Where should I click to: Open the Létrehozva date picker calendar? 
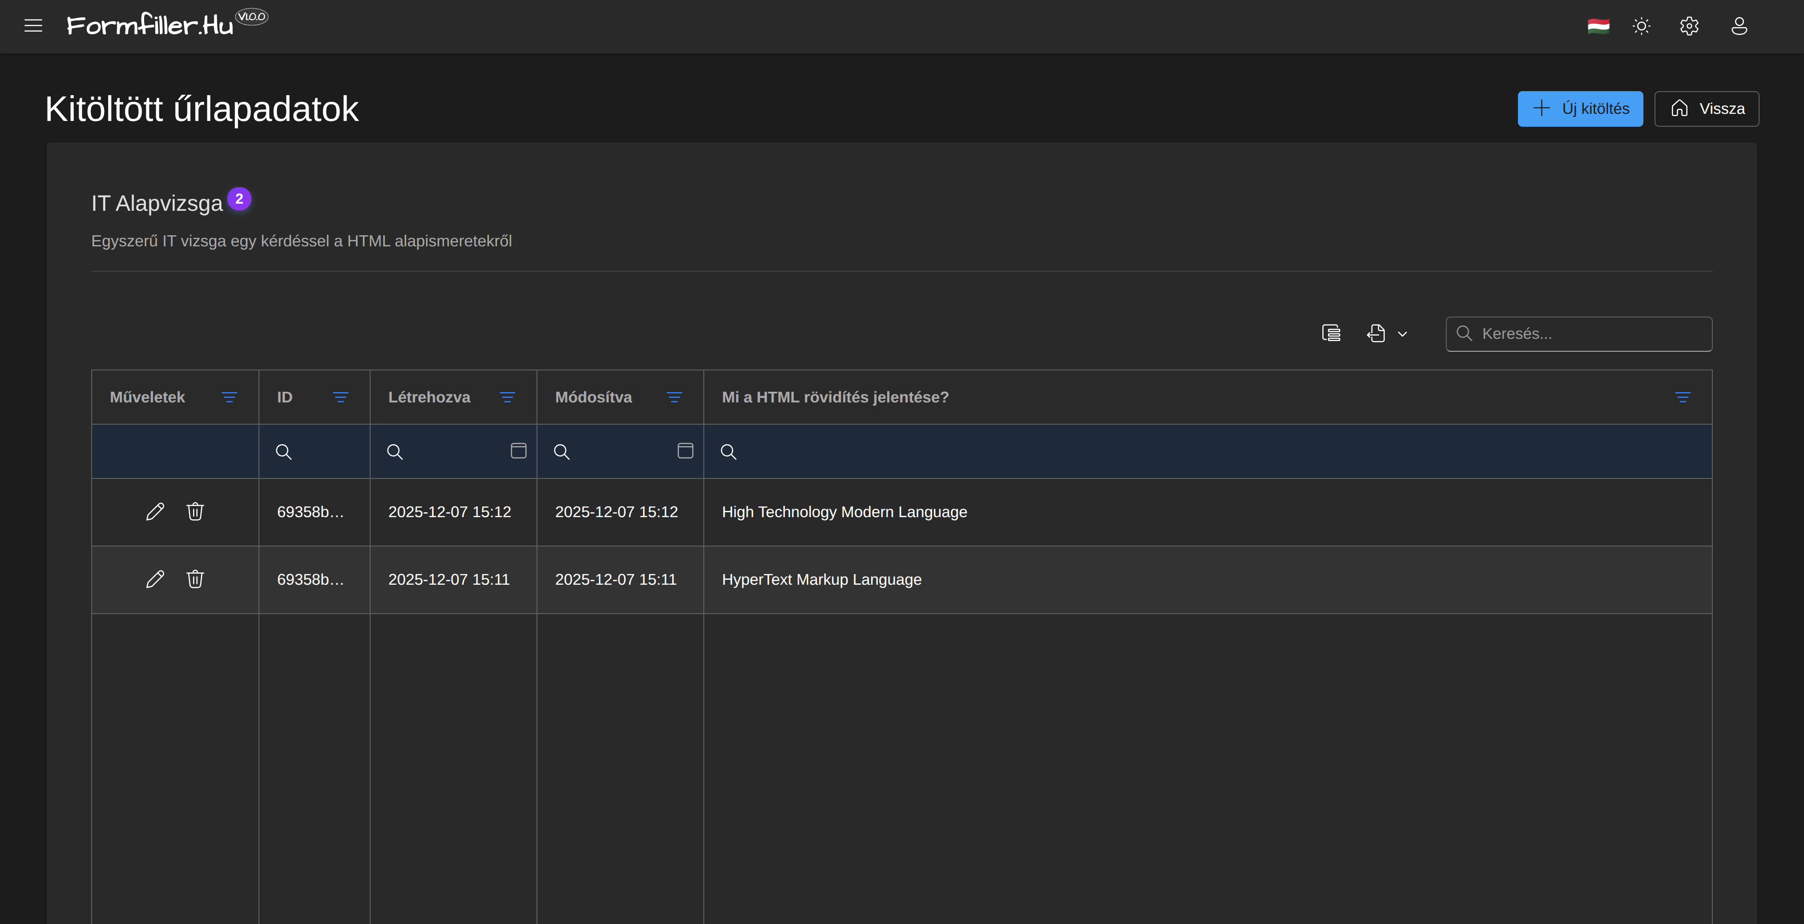pos(518,451)
